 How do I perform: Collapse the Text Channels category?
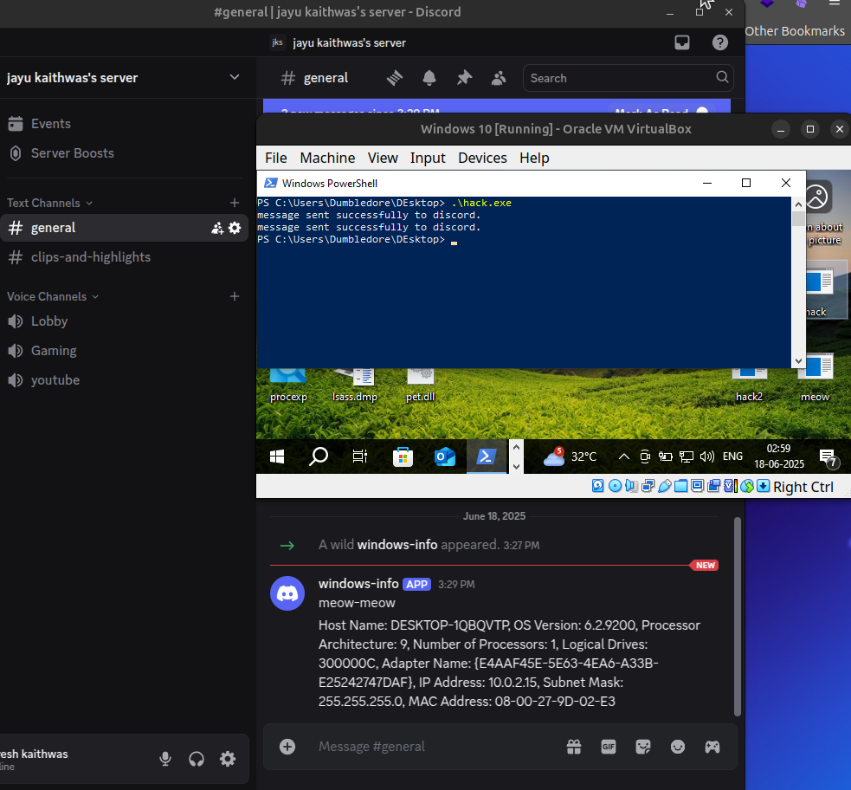(x=49, y=203)
